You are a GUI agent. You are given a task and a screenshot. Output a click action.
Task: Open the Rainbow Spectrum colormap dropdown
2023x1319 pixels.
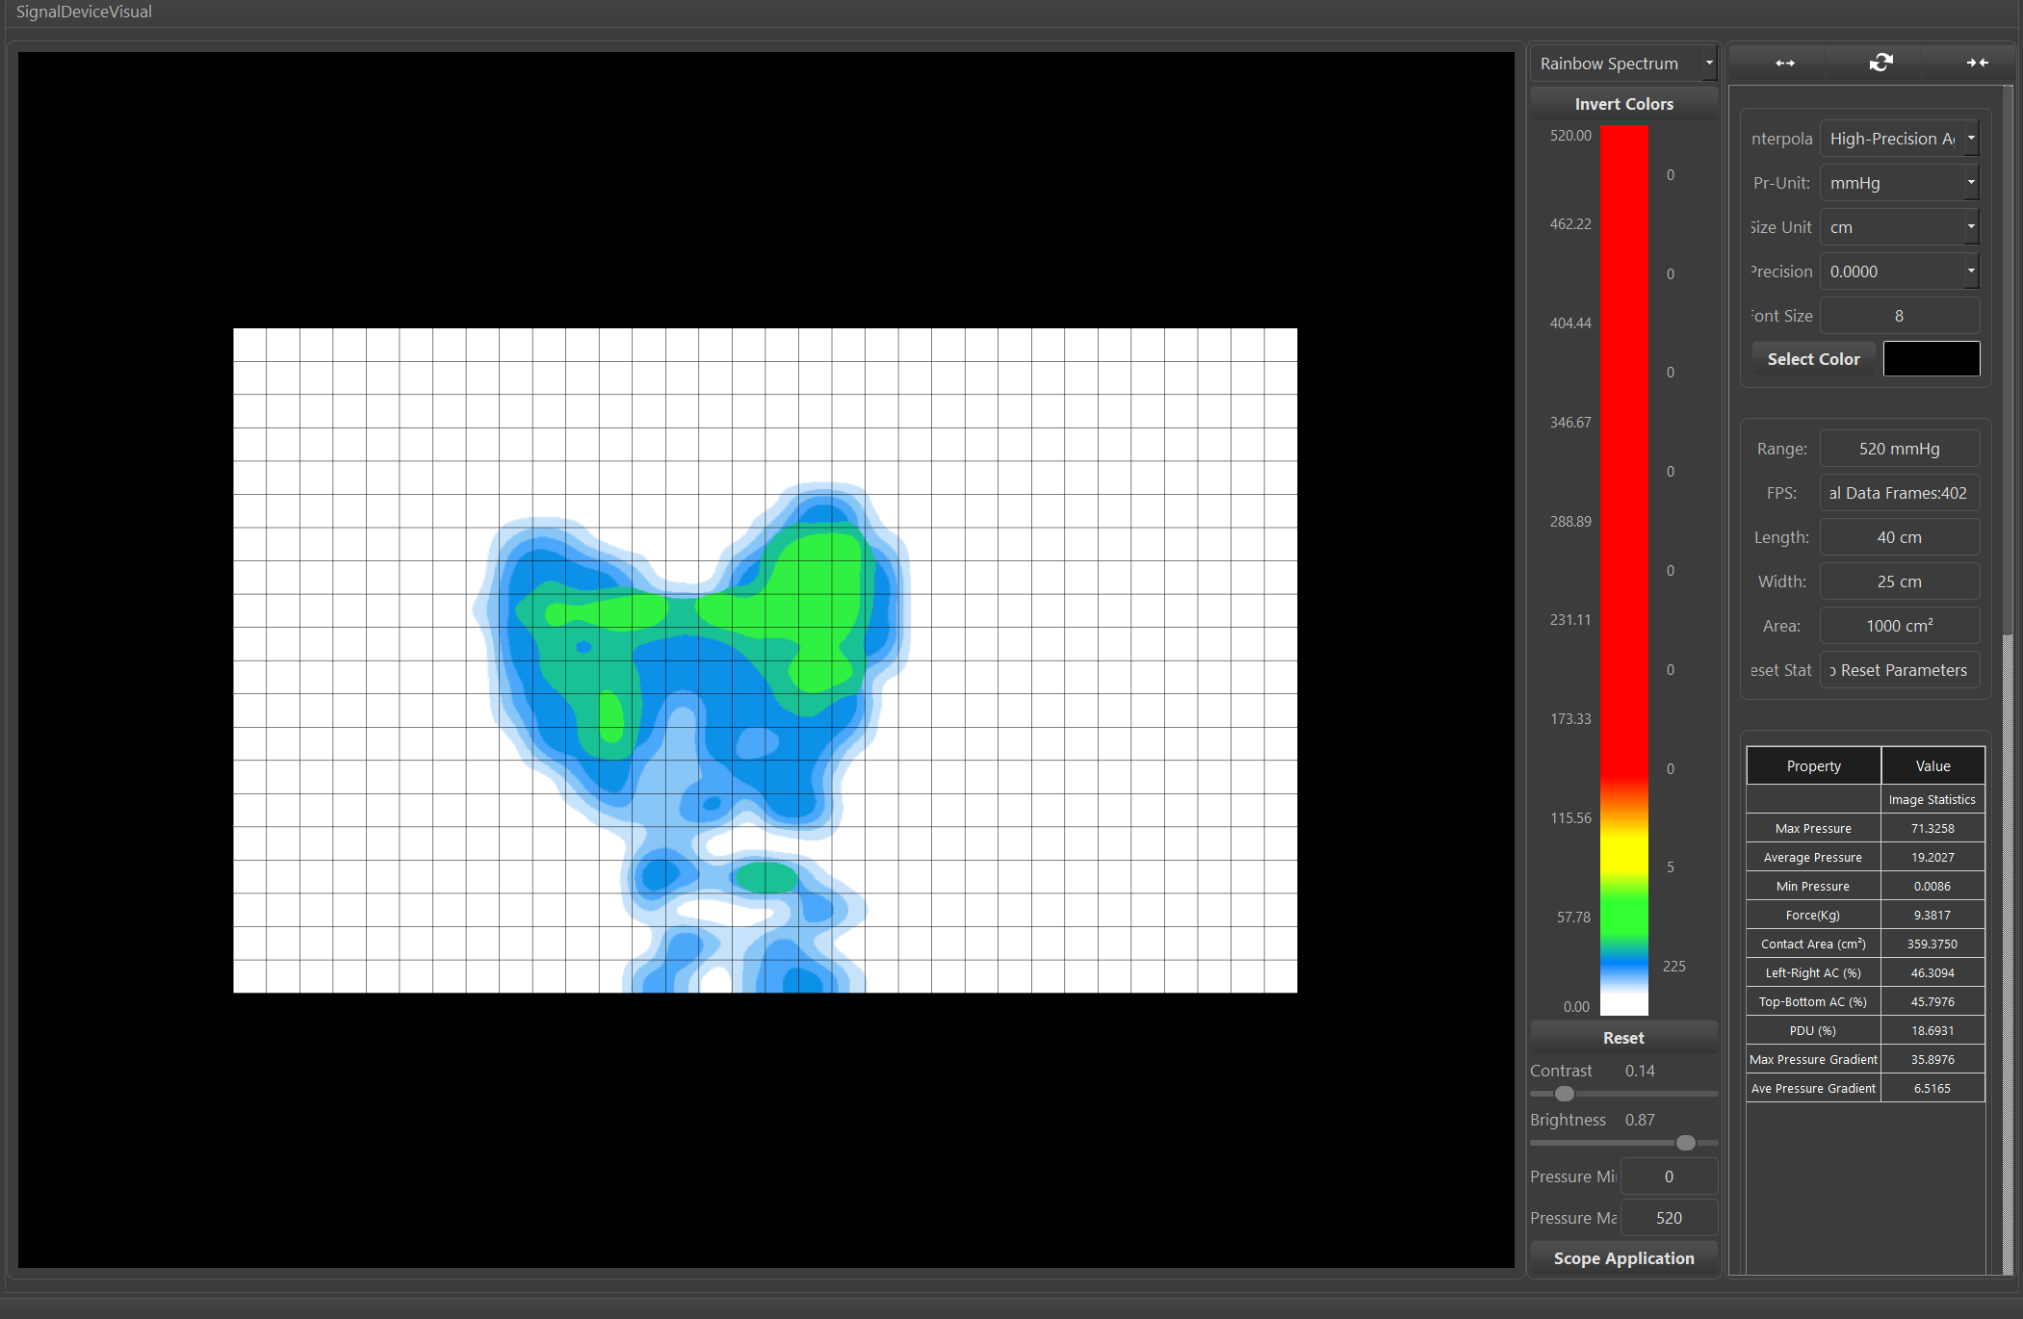[1622, 64]
